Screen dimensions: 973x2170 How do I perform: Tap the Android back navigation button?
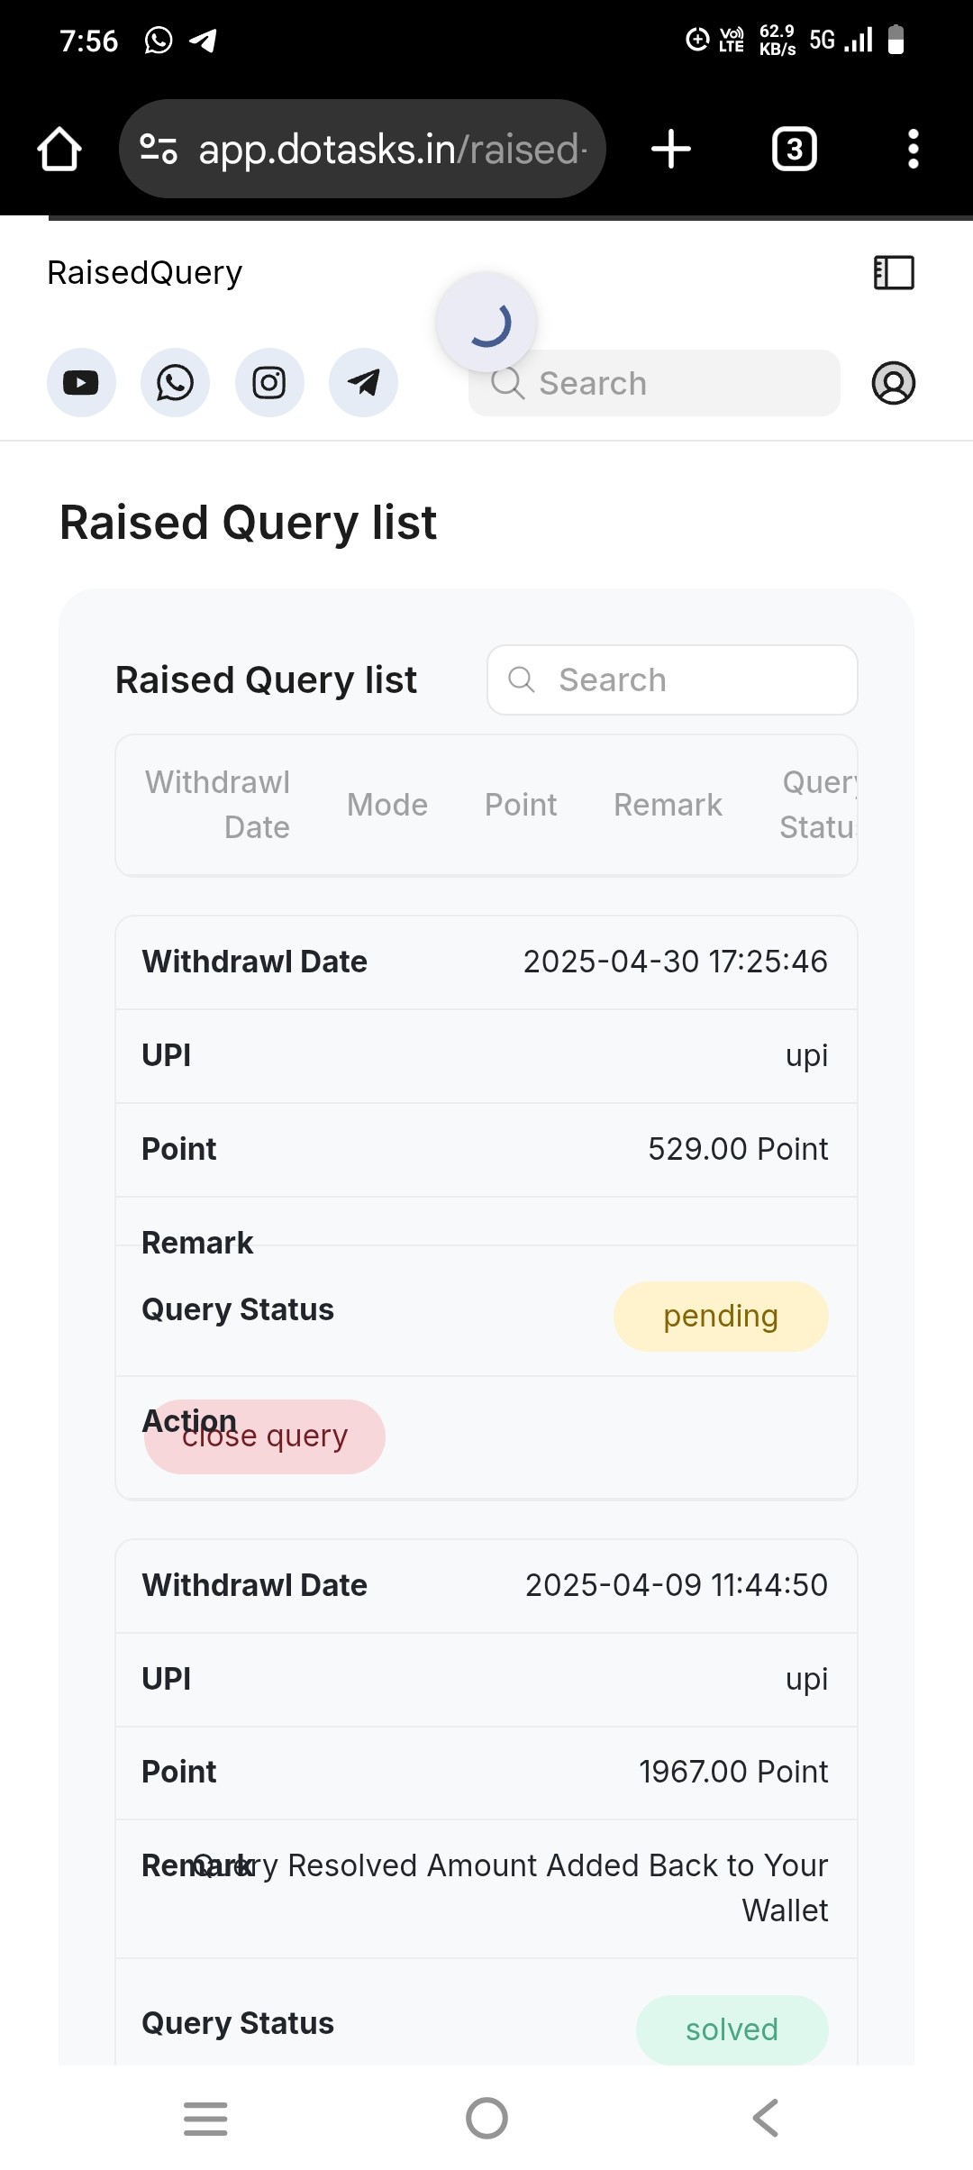(x=766, y=2118)
